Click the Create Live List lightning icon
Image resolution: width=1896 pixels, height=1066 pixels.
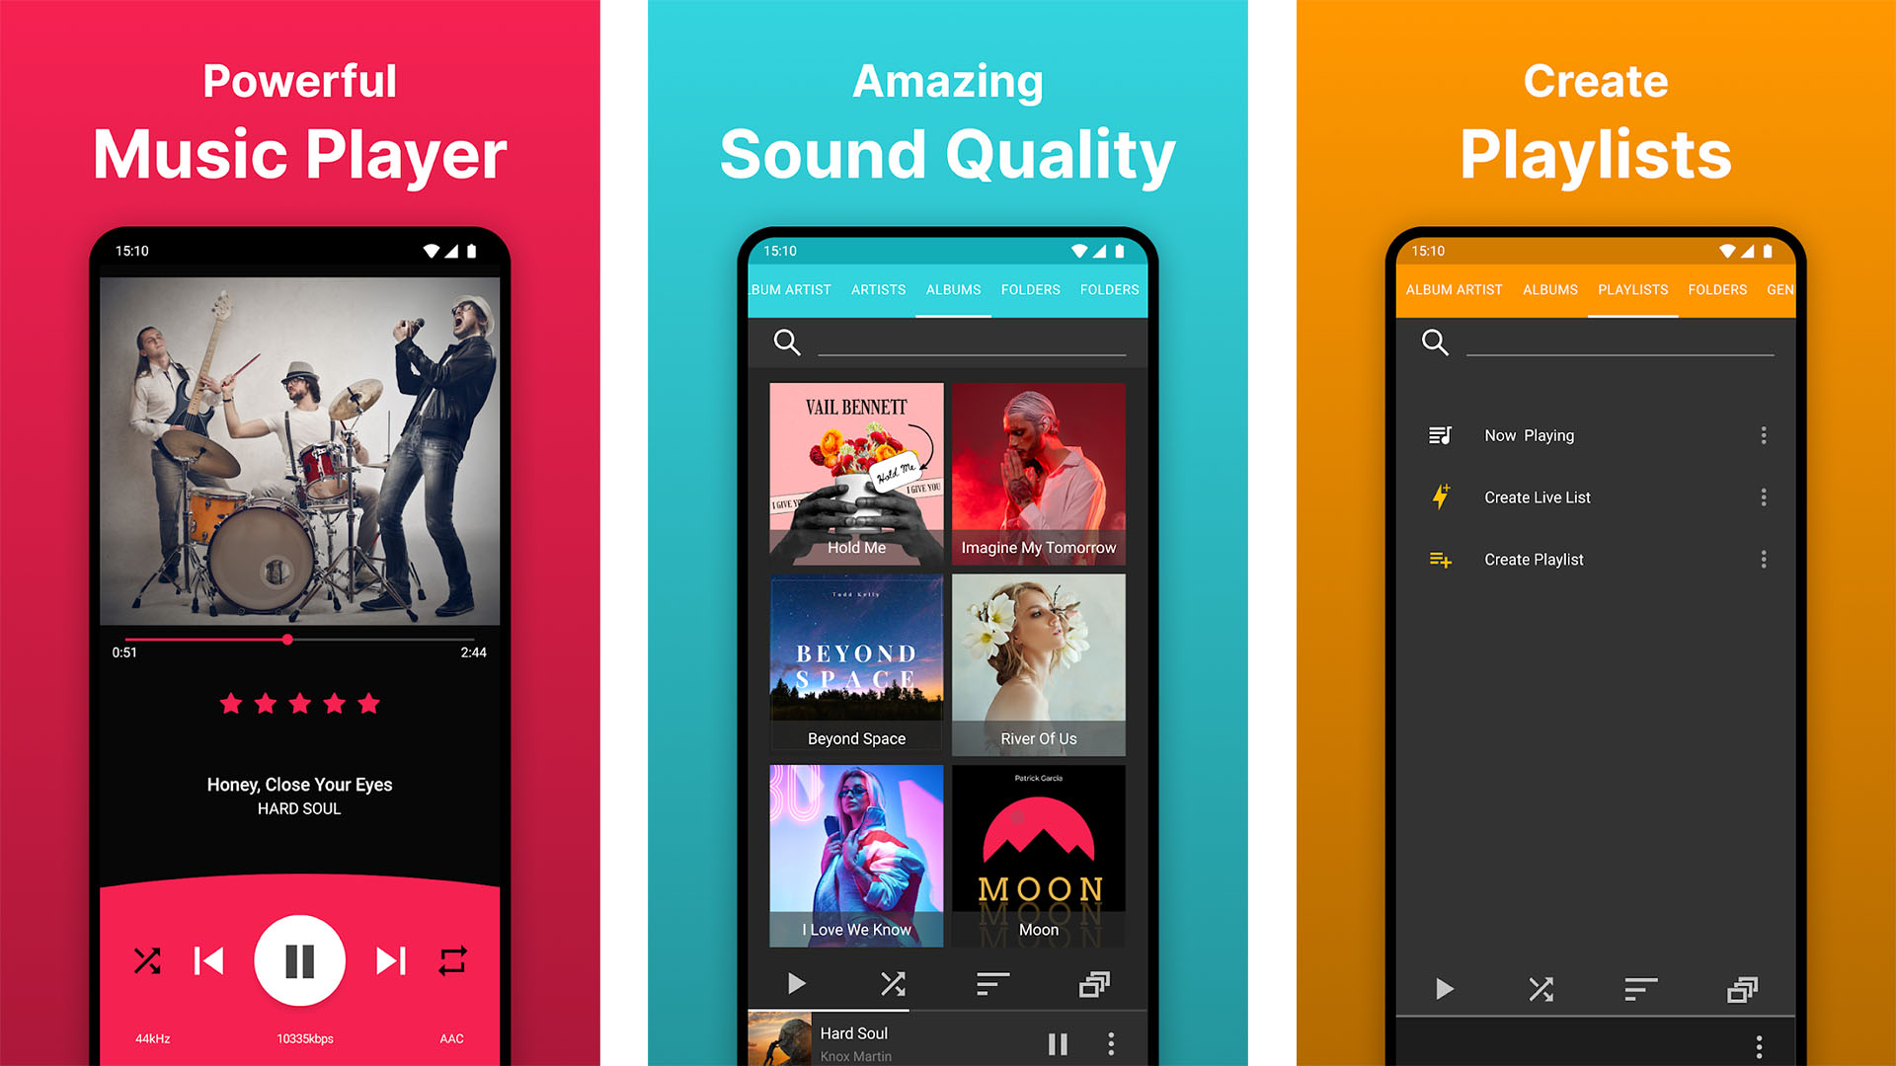1442,497
